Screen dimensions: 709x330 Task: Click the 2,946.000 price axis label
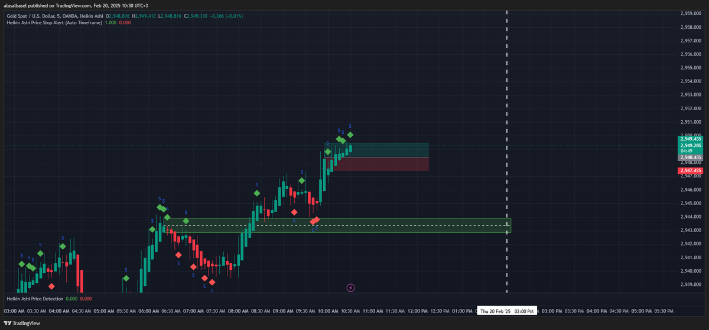[691, 190]
